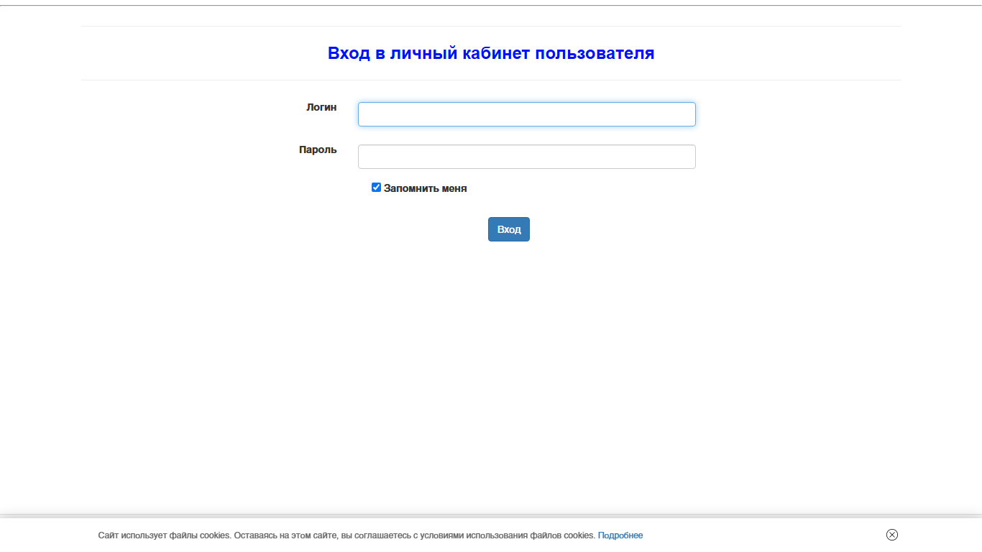Screen dimensions: 982x552
Task: Click the Пароль label text
Action: click(x=318, y=149)
